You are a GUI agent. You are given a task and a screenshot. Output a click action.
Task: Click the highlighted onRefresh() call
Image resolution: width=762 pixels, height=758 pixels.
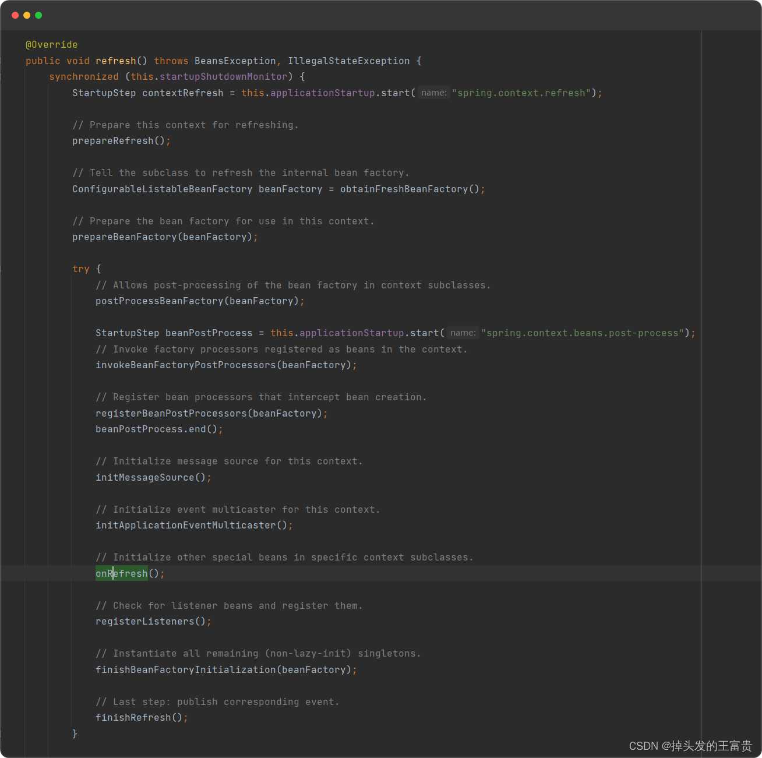tap(128, 574)
